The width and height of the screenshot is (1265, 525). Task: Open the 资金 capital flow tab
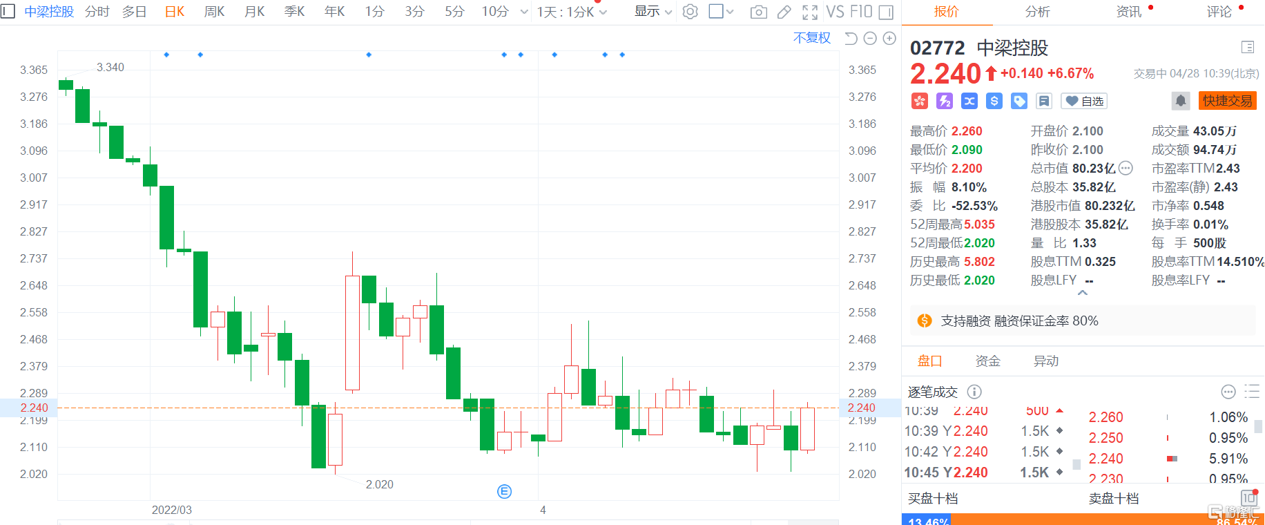tap(987, 361)
